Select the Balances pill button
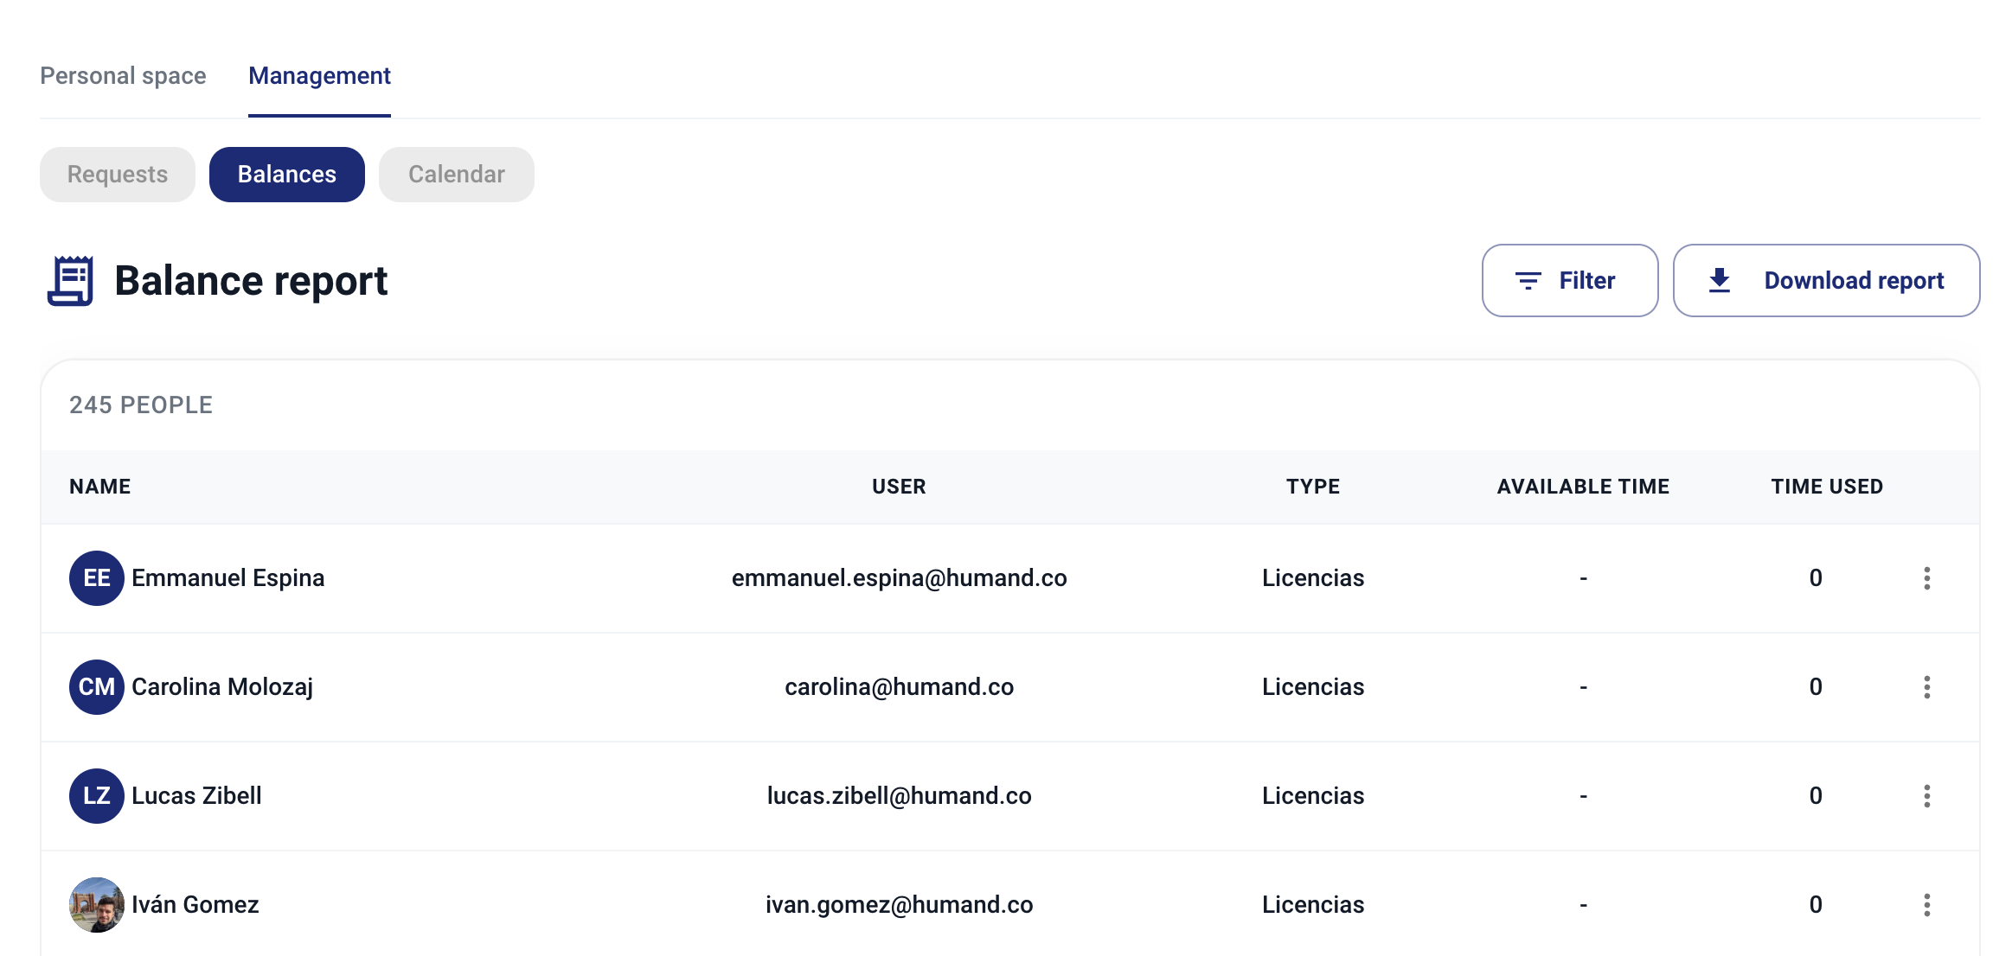This screenshot has height=956, width=2012. pyautogui.click(x=286, y=175)
